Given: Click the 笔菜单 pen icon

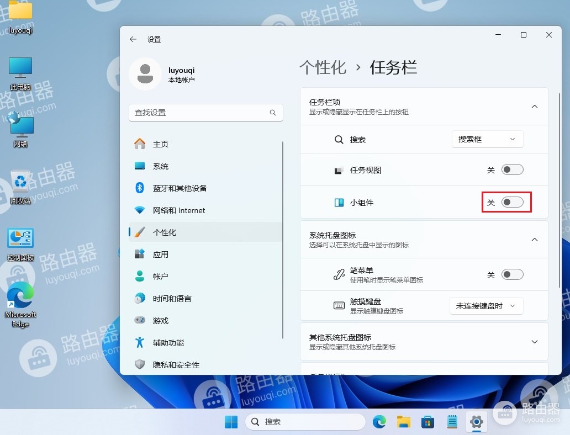Looking at the screenshot, I should point(339,274).
